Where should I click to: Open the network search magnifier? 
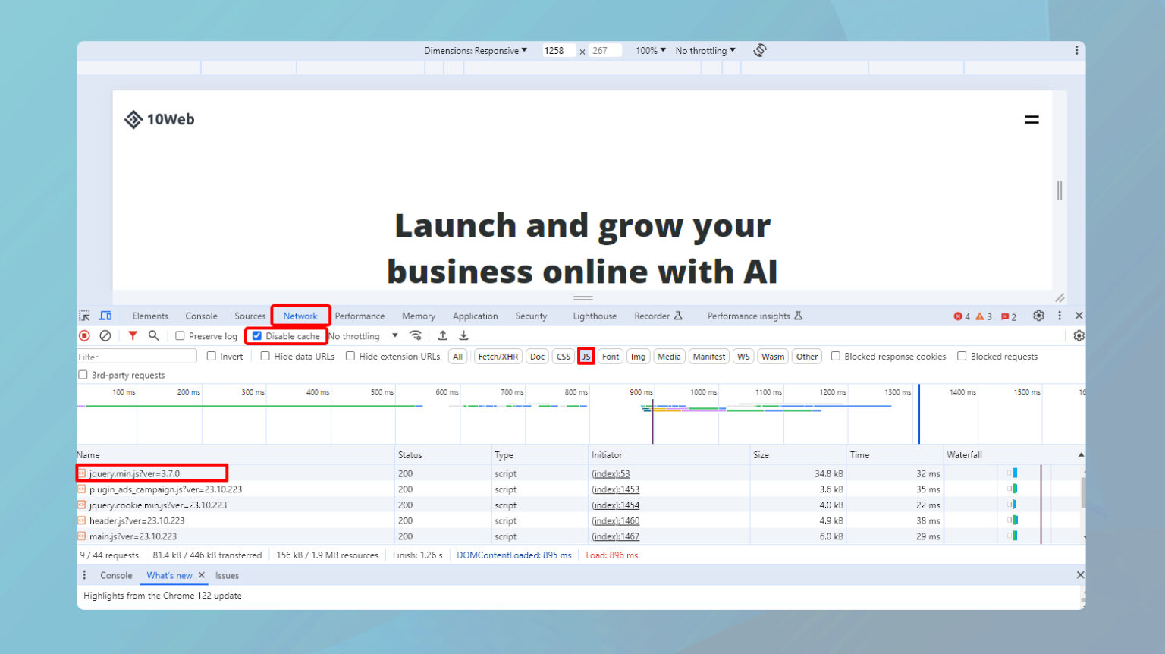pyautogui.click(x=153, y=335)
